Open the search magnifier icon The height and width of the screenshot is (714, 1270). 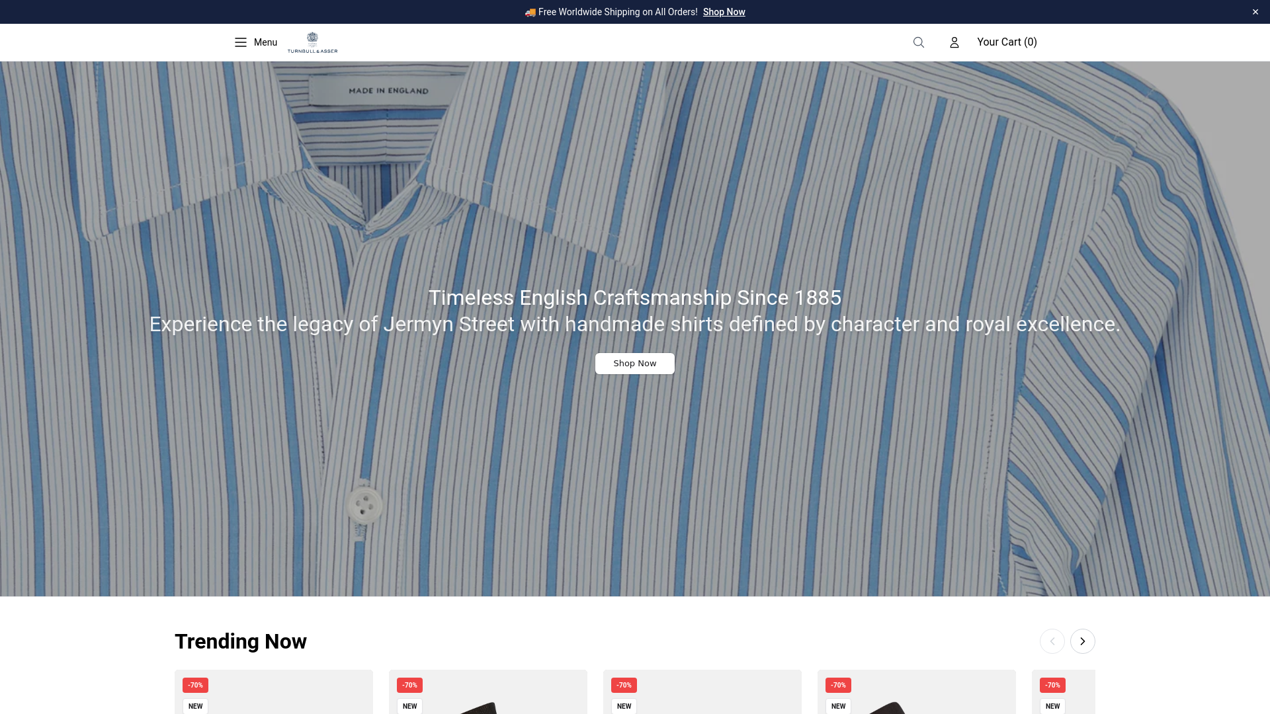pos(918,42)
